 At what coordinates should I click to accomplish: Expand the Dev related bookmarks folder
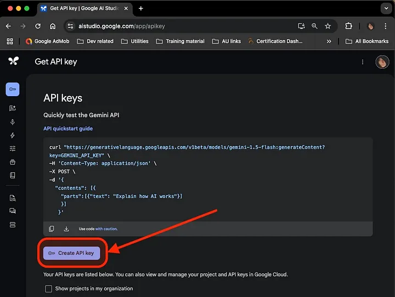[95, 41]
